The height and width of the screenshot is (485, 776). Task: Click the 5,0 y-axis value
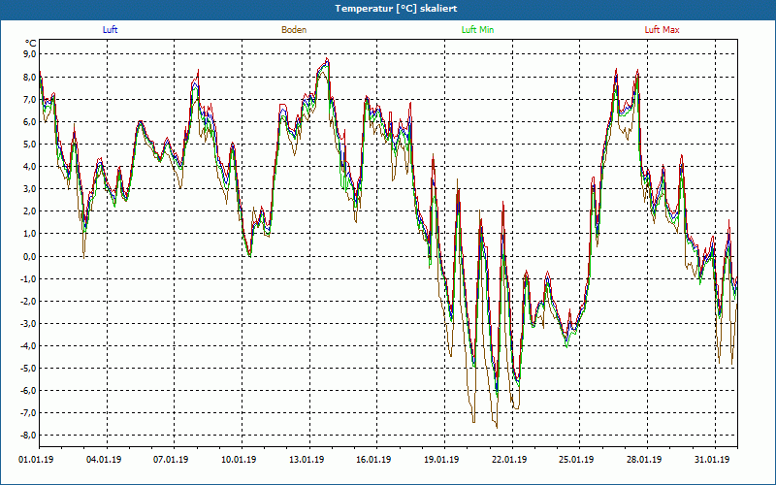(x=30, y=144)
